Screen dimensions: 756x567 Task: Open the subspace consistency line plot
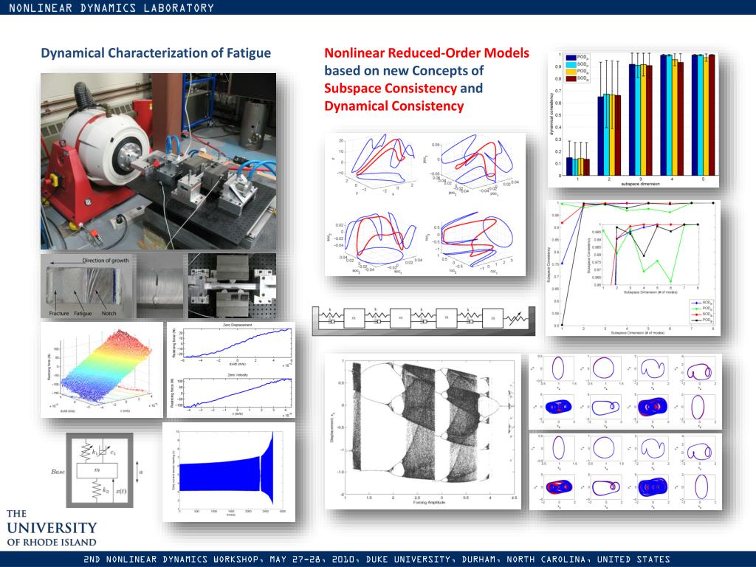point(633,268)
